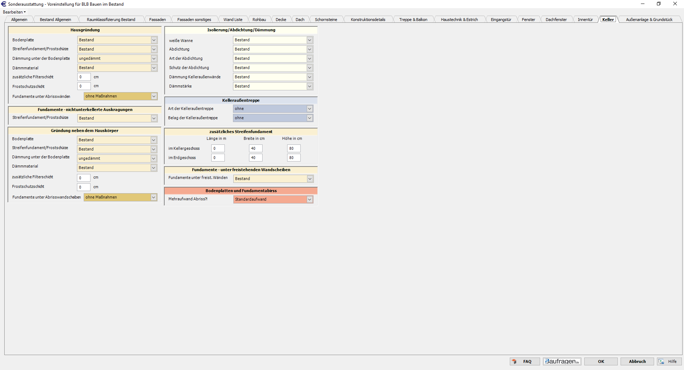
Task: Expand the weiße Wanne dropdown
Action: coord(310,40)
